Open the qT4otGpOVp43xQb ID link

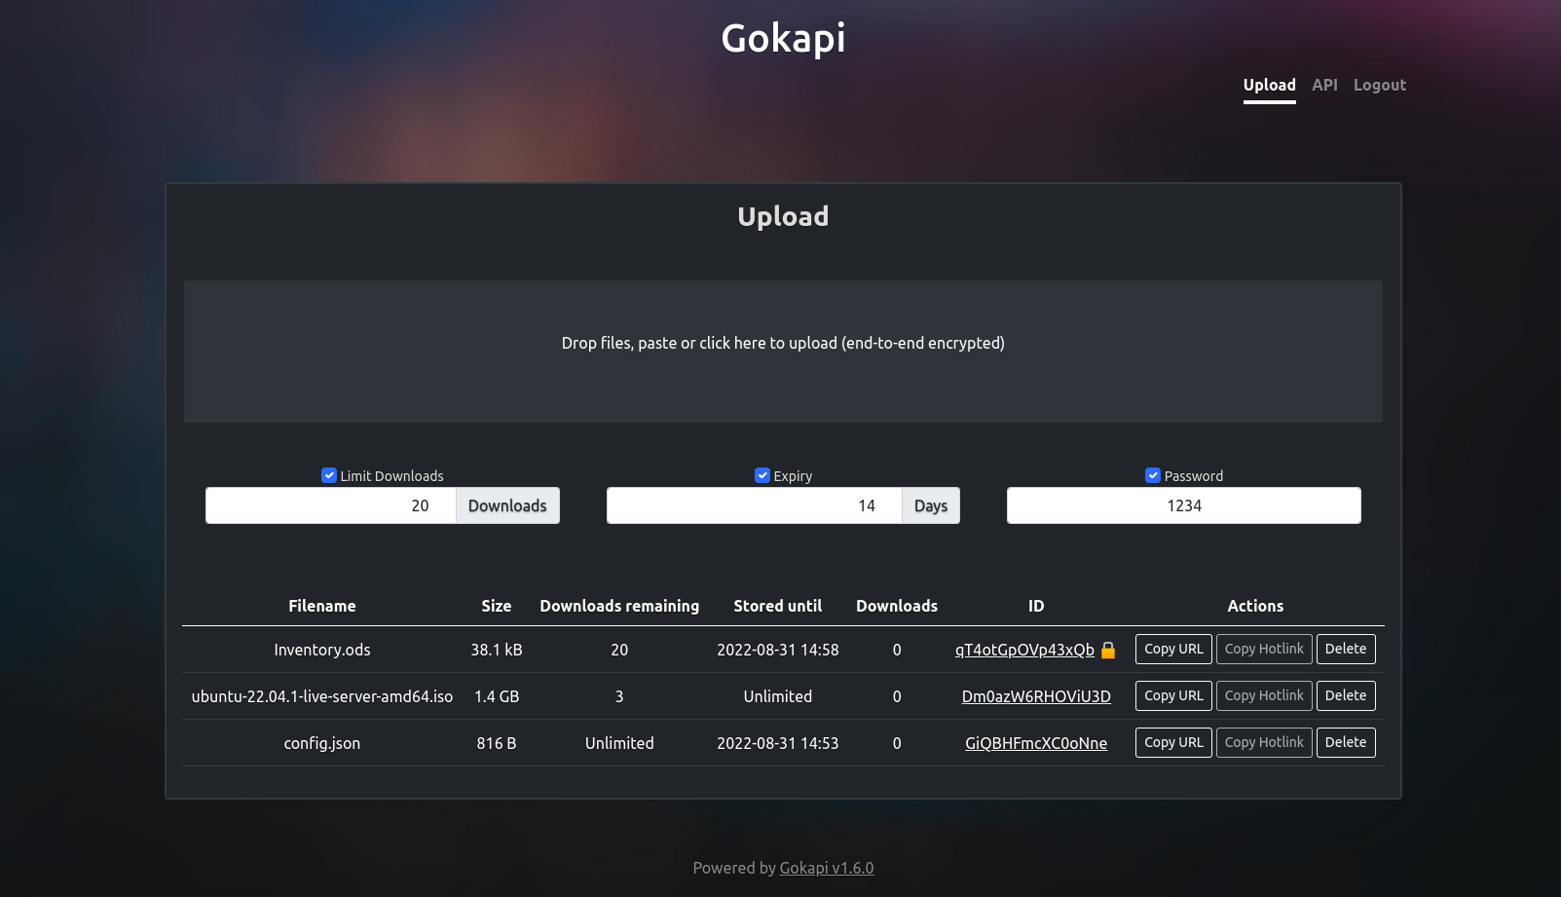pos(1024,650)
